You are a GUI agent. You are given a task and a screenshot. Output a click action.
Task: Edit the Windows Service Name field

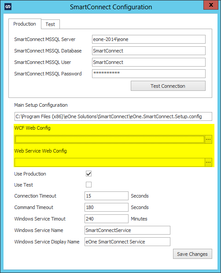(x=127, y=230)
